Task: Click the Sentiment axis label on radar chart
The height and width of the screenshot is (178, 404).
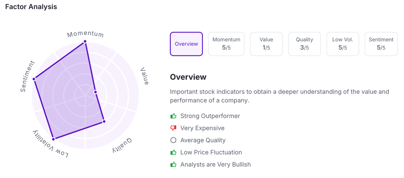Action: (x=28, y=77)
